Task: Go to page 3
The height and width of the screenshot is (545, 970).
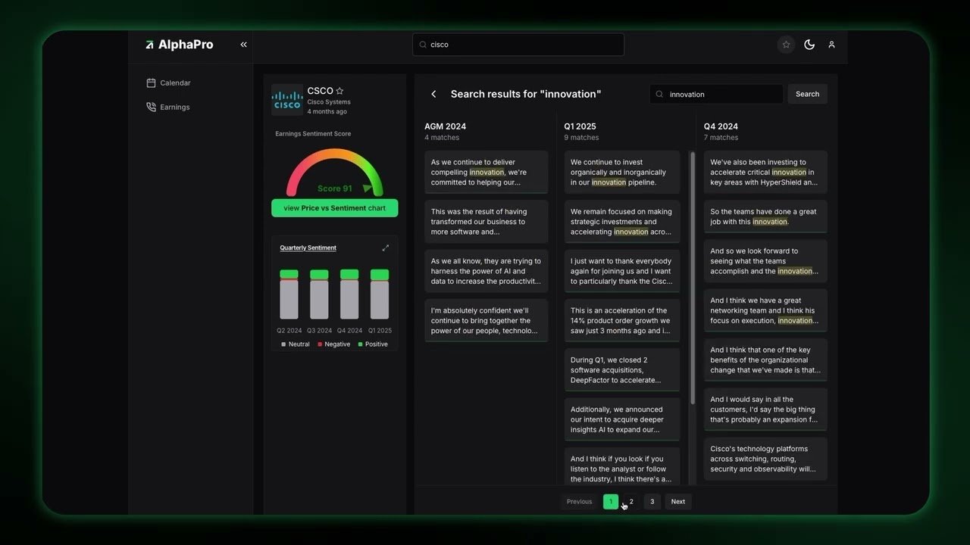Action: pos(652,502)
